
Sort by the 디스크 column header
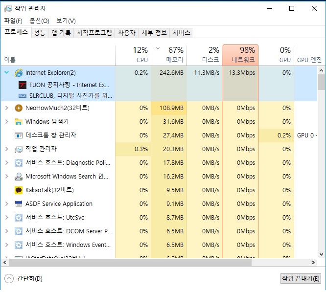click(x=205, y=55)
